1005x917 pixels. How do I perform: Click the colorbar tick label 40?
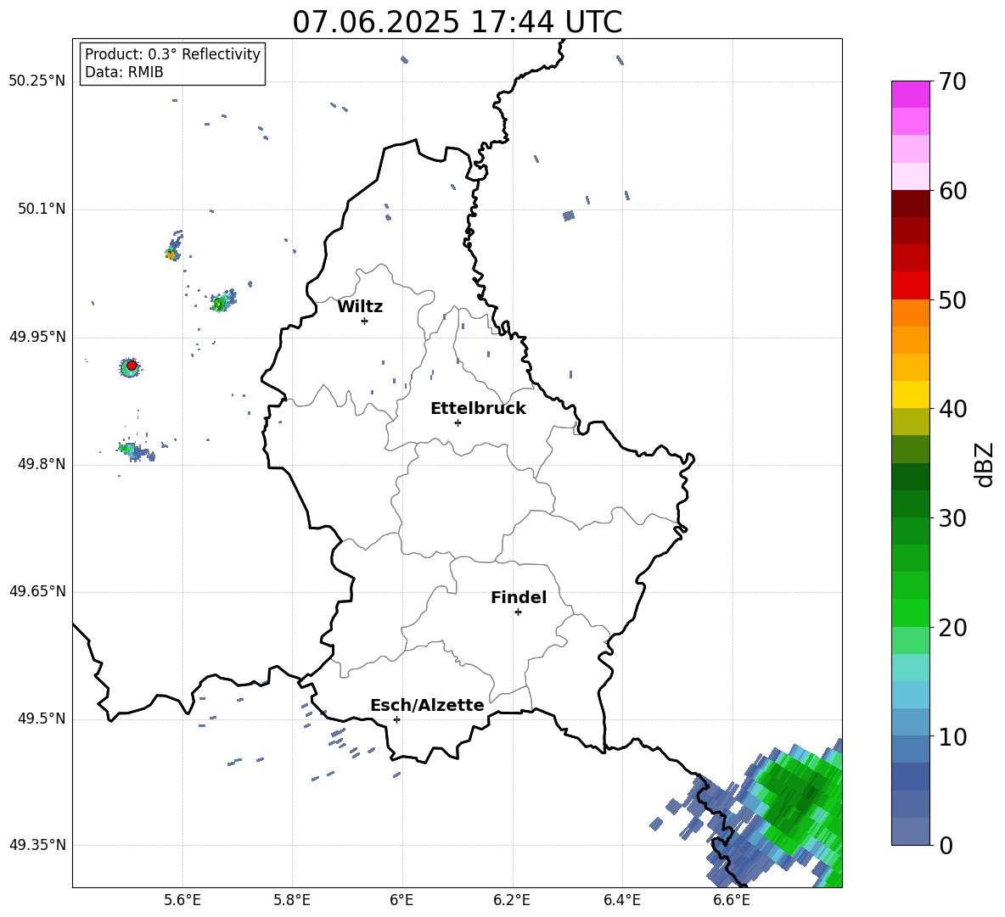952,409
